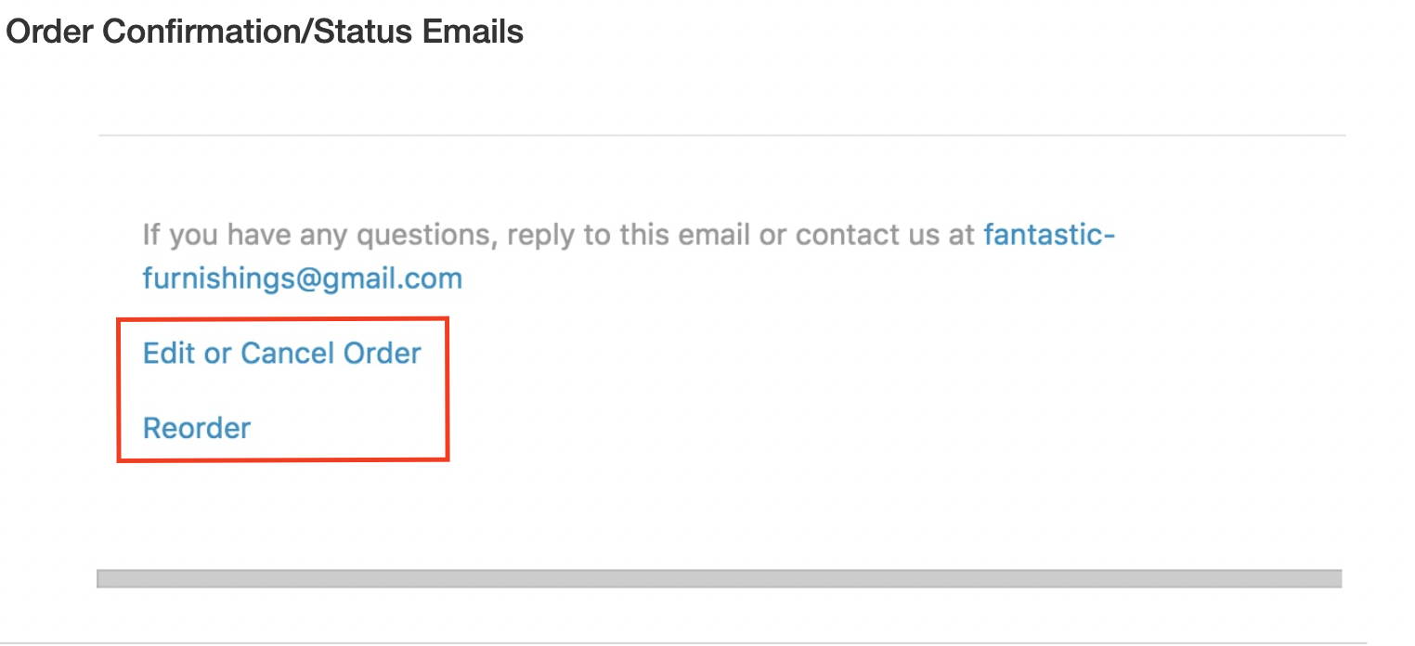
Task: Click the thin divider line below heading
Action: pos(722,136)
